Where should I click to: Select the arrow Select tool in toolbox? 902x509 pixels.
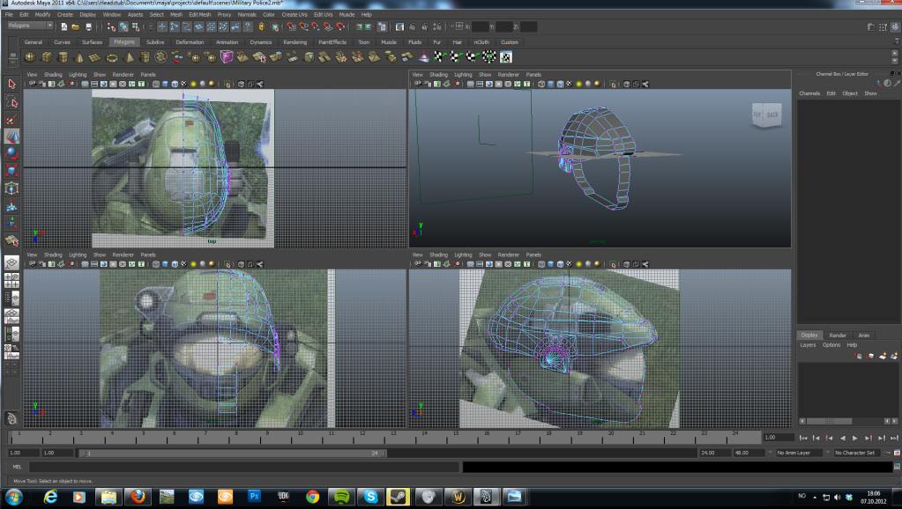(x=11, y=85)
